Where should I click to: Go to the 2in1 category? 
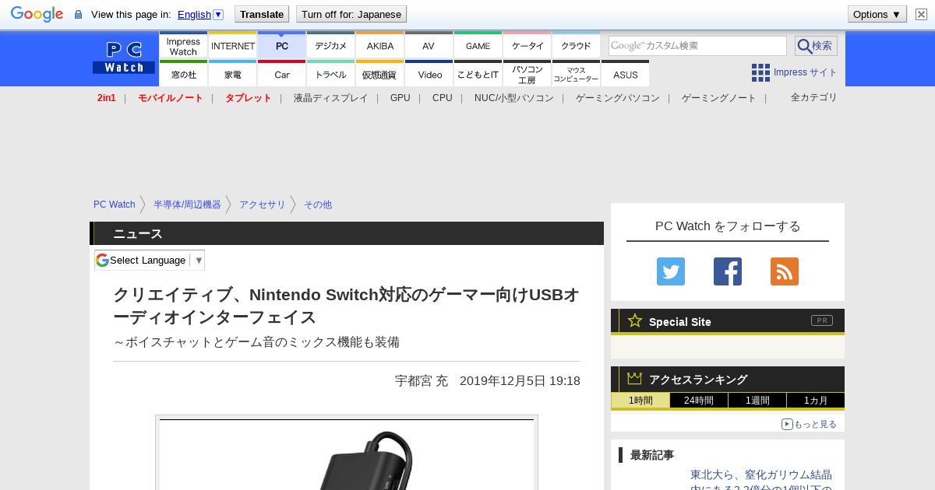[x=107, y=98]
